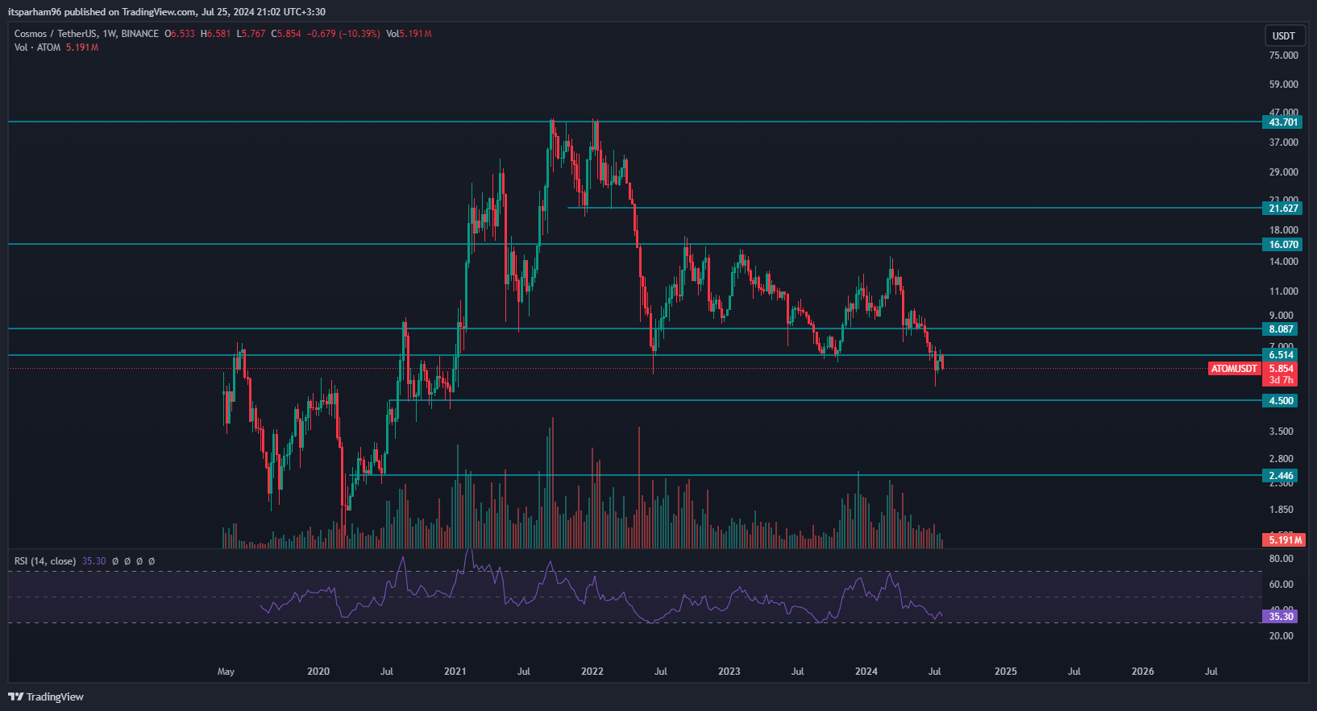Select the 43.701 price level label
This screenshot has height=711, width=1317.
1282,122
